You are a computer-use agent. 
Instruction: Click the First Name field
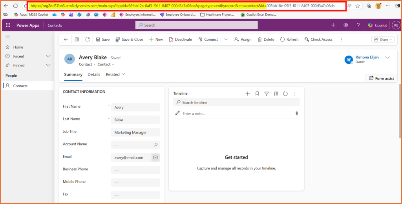135,107
